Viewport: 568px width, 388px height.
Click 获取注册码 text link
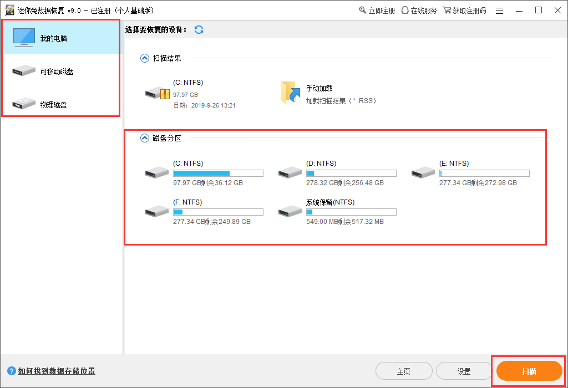469,11
